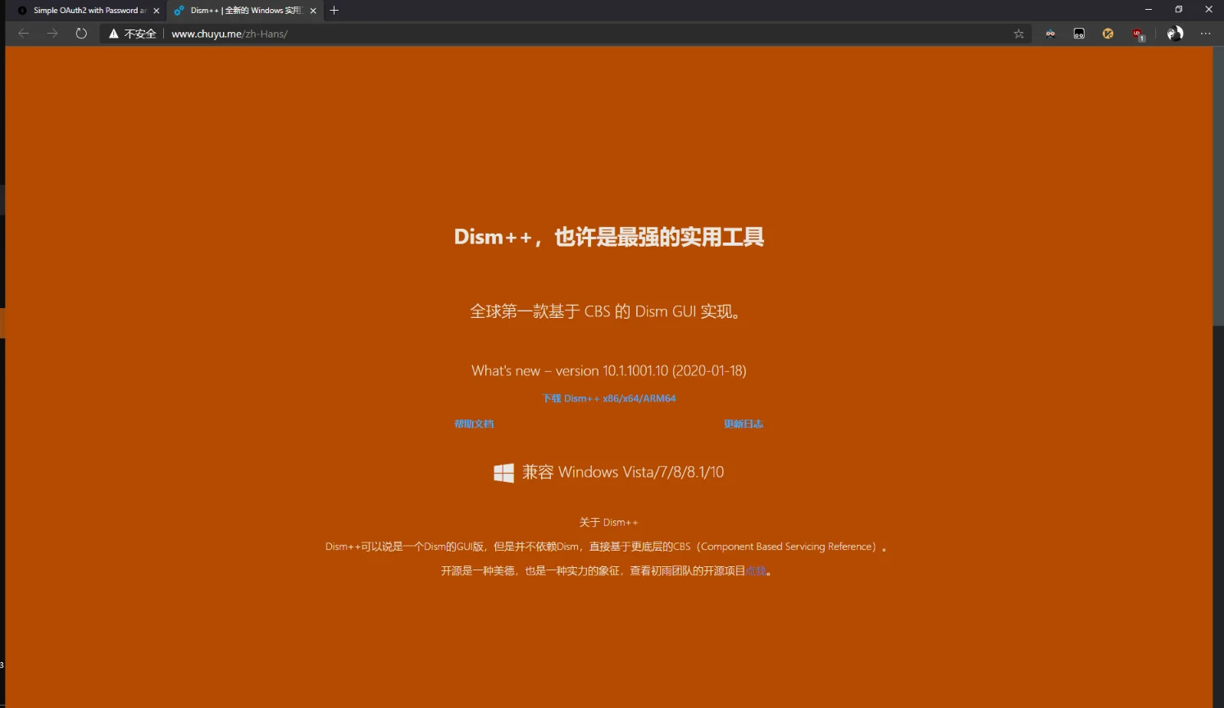This screenshot has width=1224, height=708.
Task: Bookmark this page with the star icon
Action: click(x=1018, y=34)
